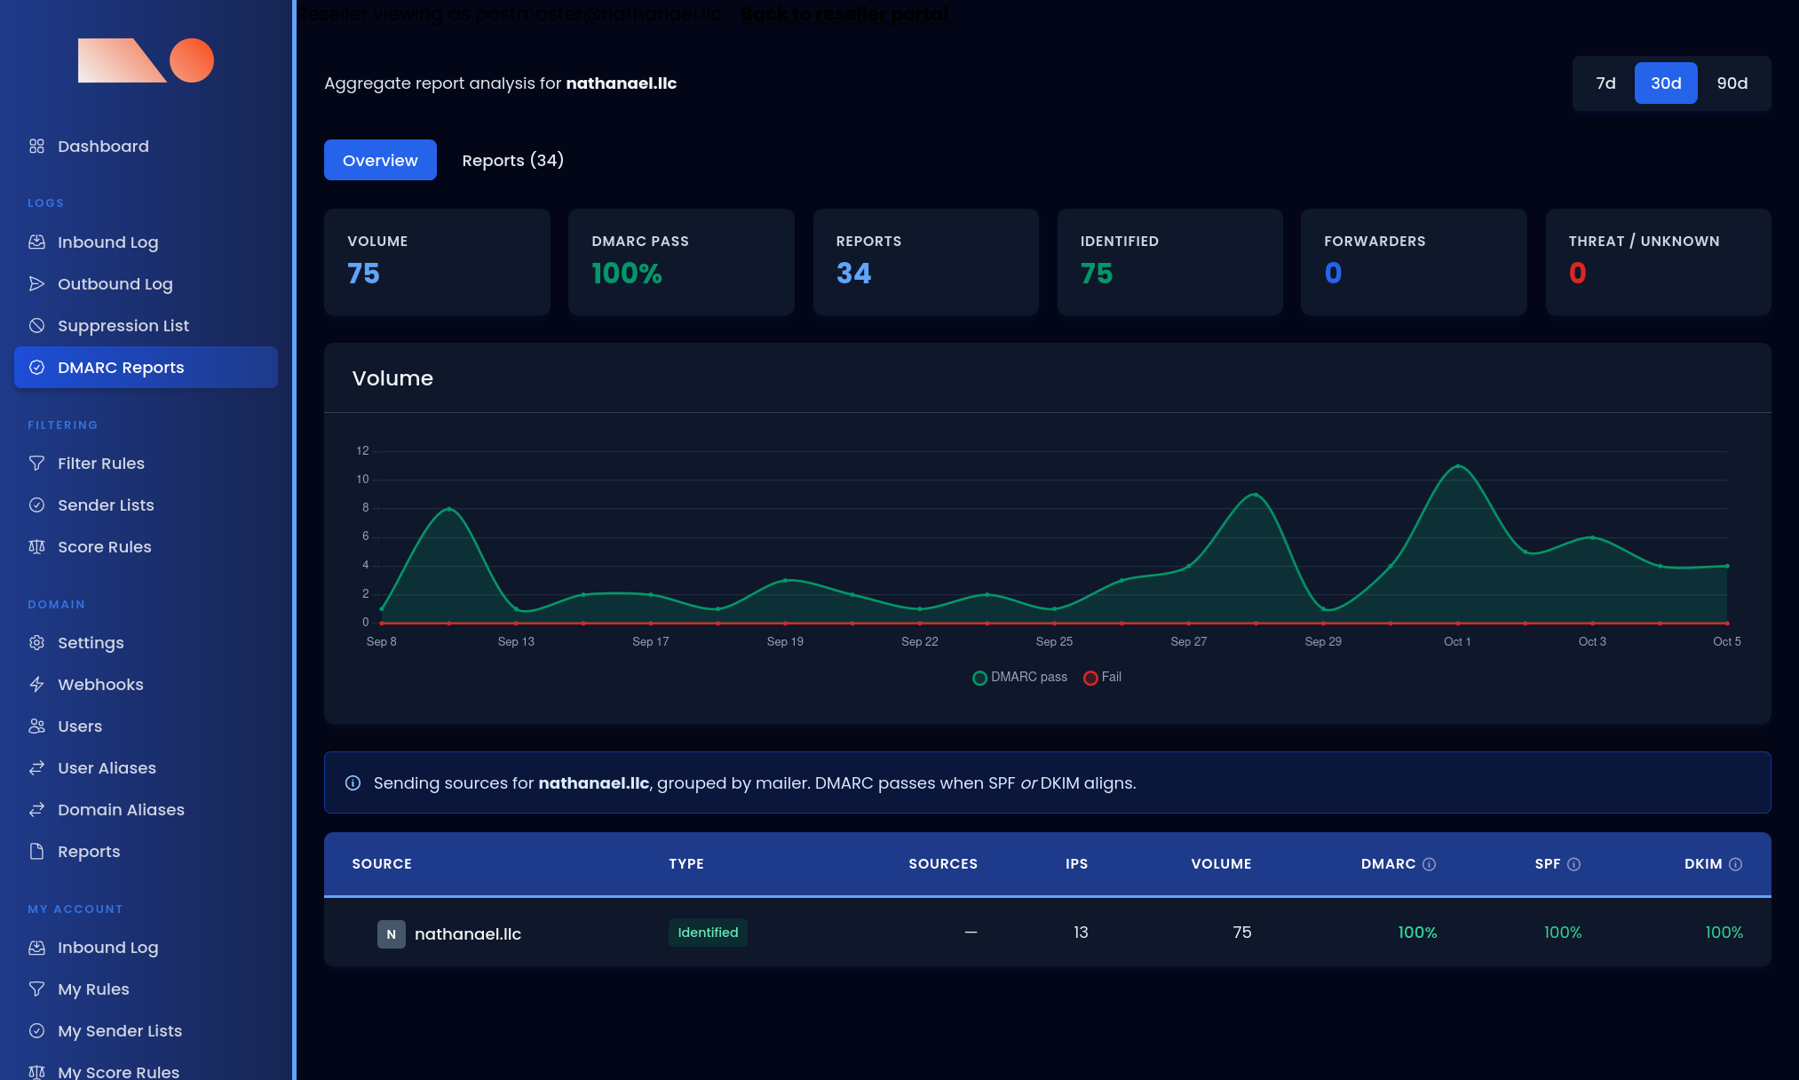Click the Settings gear icon

36,642
